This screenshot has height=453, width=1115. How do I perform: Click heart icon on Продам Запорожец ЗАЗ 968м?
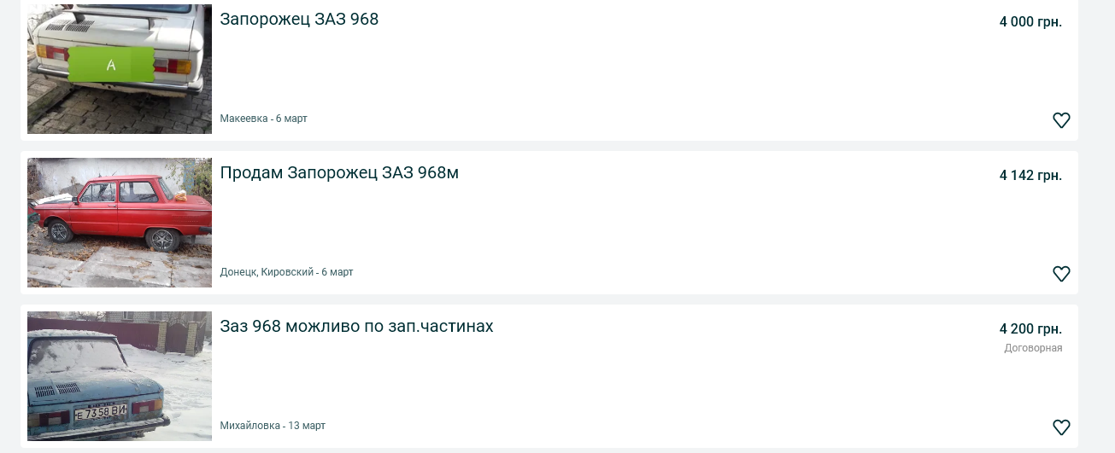pos(1061,274)
